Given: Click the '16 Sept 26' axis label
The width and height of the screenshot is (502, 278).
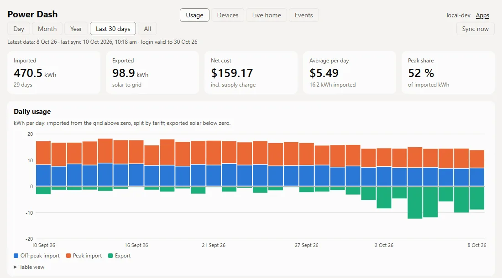Looking at the screenshot, I should point(136,245).
